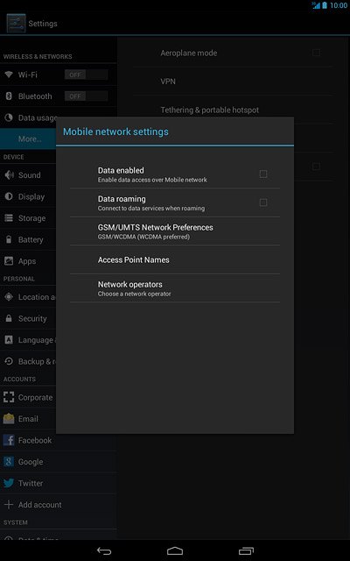
Task: Tap the Android back navigation button
Action: click(x=104, y=550)
